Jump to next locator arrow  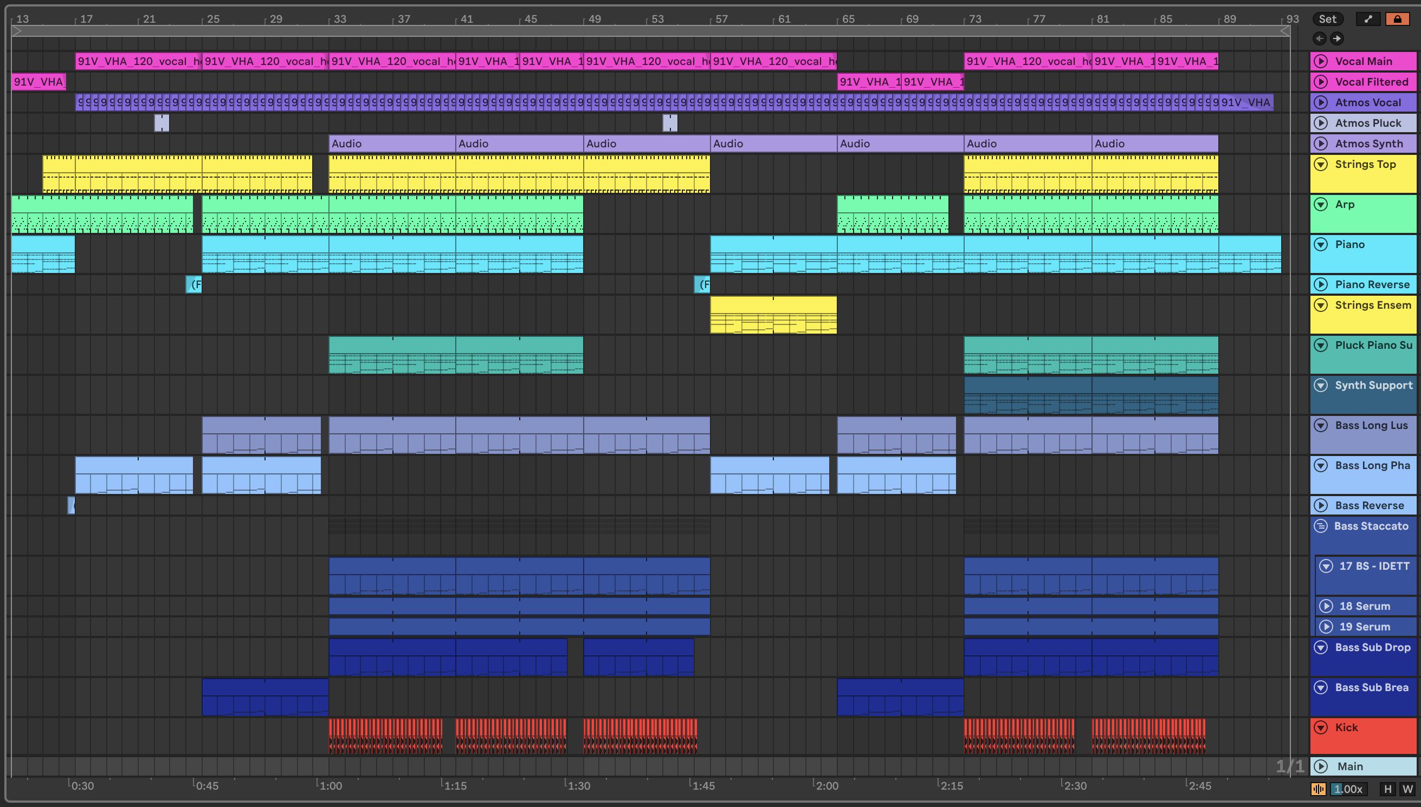click(1337, 38)
